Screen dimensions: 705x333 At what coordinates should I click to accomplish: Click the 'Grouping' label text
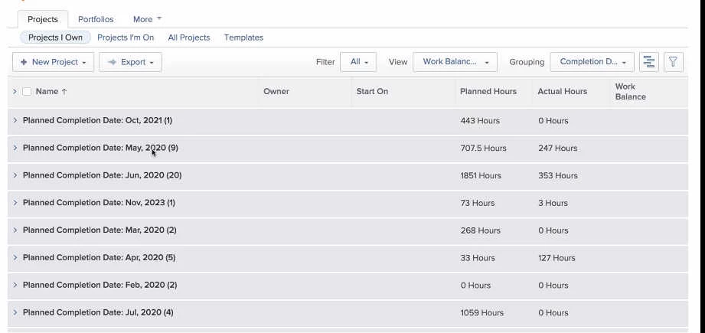[527, 63]
